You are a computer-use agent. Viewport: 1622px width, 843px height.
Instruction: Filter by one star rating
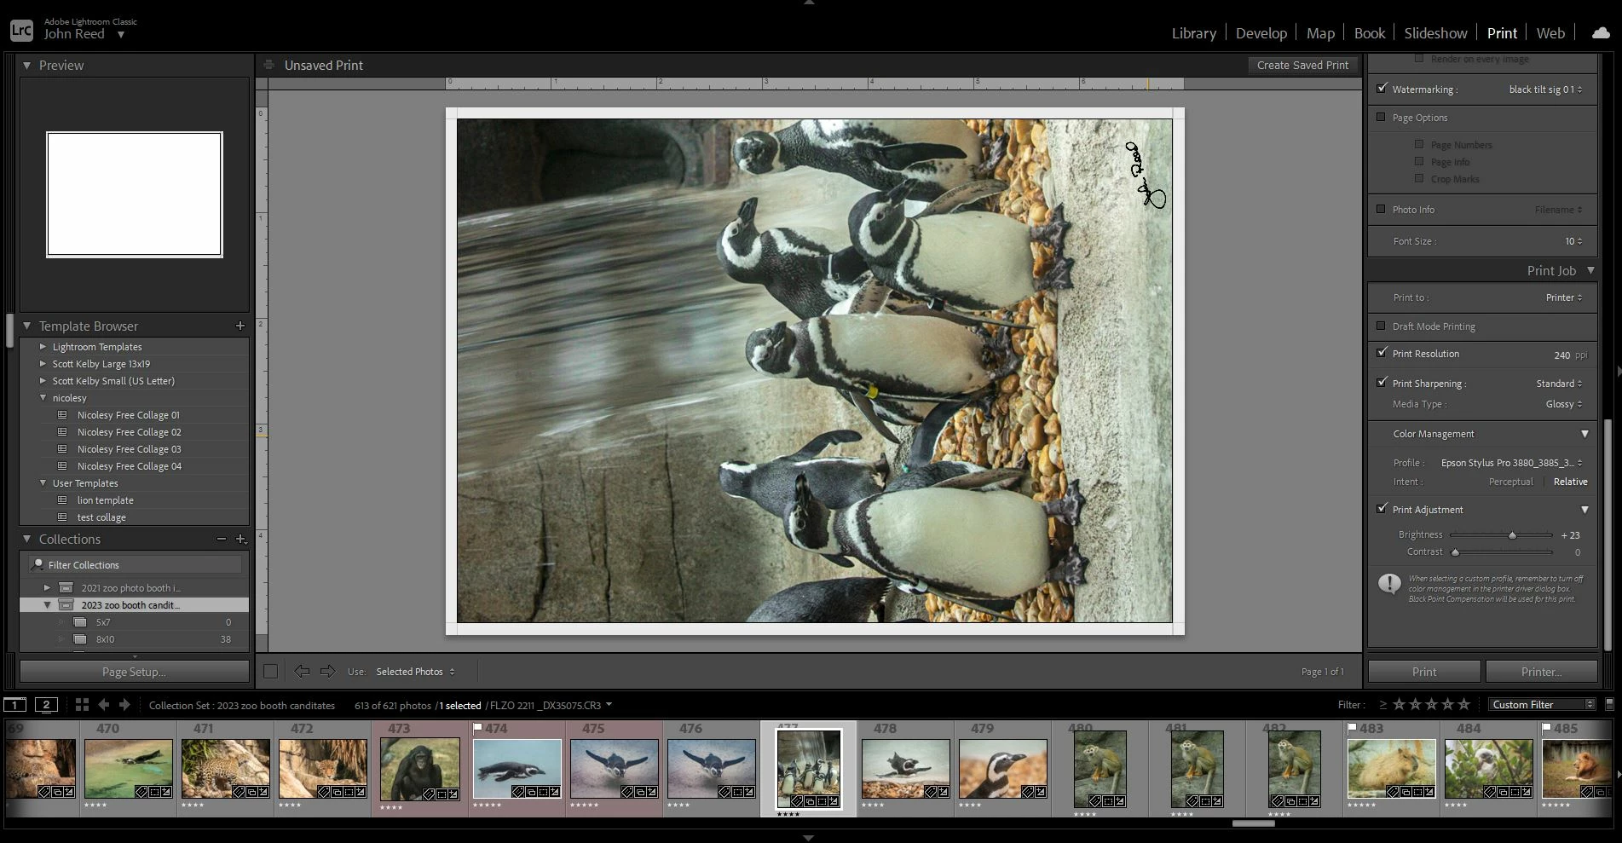pos(1400,704)
